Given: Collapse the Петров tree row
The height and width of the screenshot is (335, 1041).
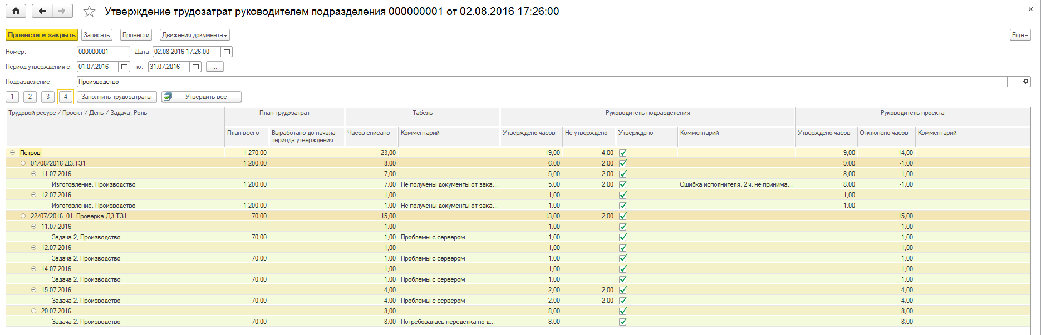Looking at the screenshot, I should 12,153.
